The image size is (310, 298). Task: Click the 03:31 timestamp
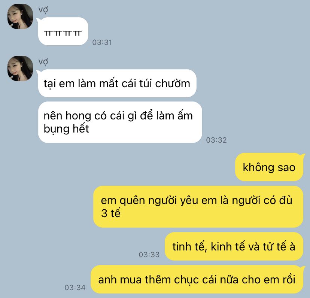[x=102, y=42]
